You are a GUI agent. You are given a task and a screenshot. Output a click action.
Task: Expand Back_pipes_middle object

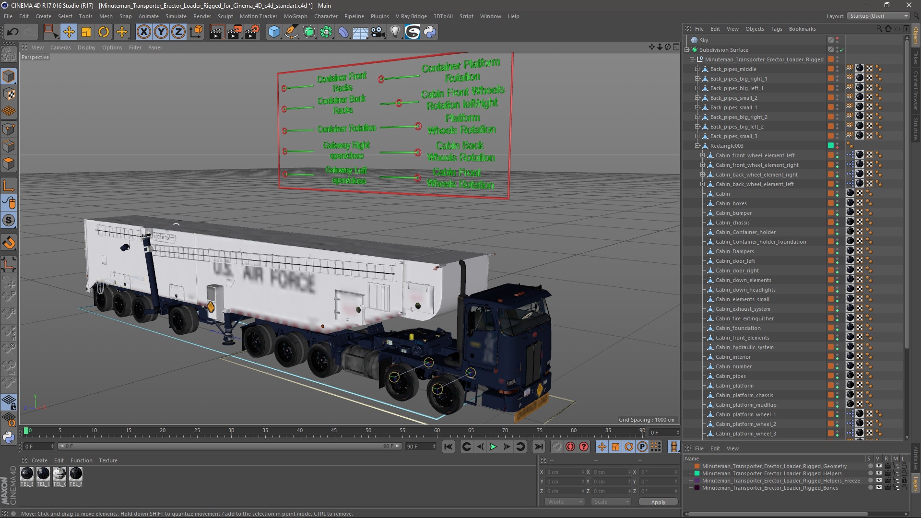point(697,69)
